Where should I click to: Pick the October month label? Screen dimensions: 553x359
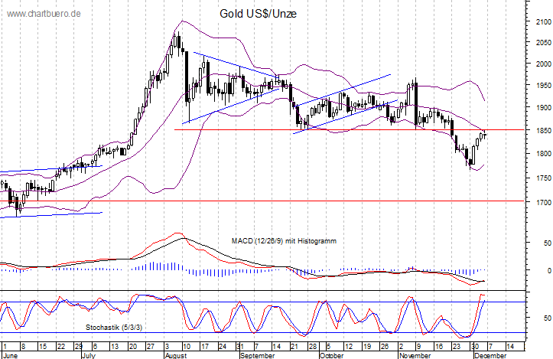click(330, 355)
